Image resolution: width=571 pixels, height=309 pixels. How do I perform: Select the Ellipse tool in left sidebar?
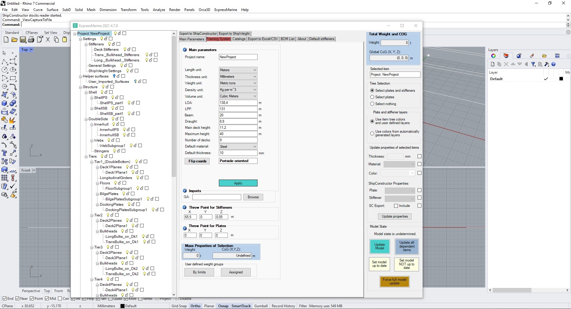pos(13,70)
